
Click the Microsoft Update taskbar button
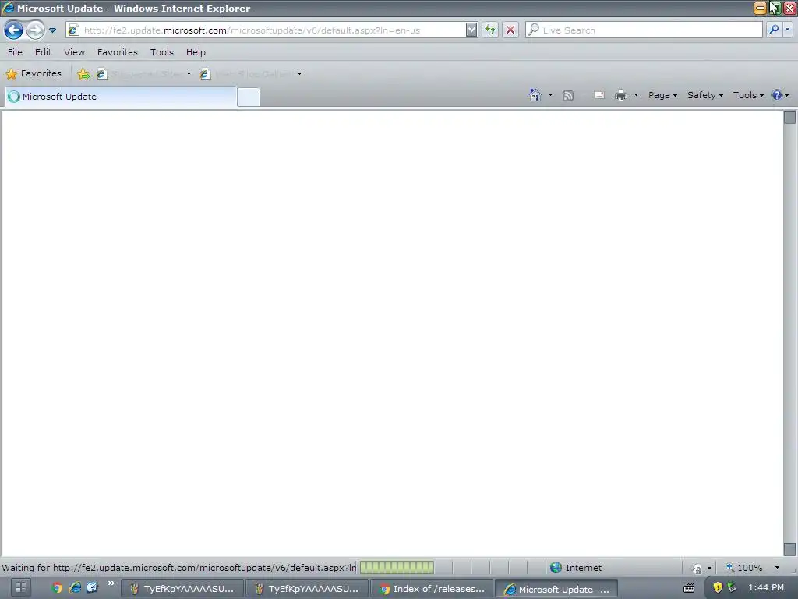556,589
